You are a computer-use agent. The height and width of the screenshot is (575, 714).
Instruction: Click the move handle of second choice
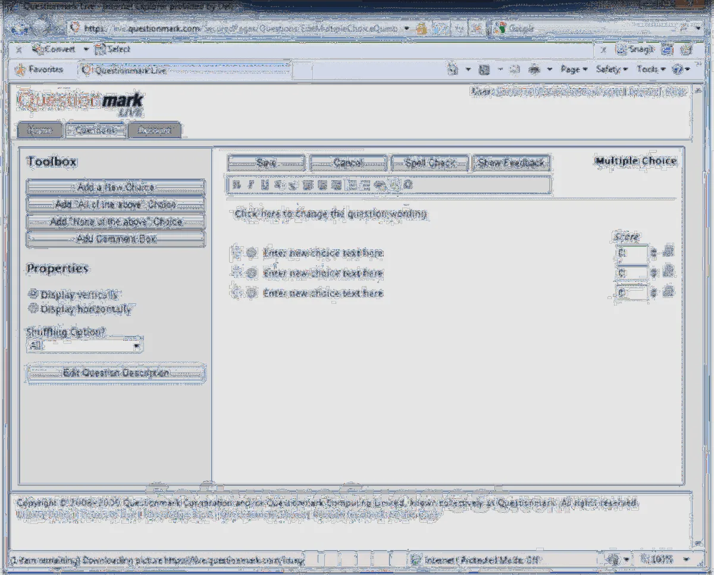pos(237,273)
